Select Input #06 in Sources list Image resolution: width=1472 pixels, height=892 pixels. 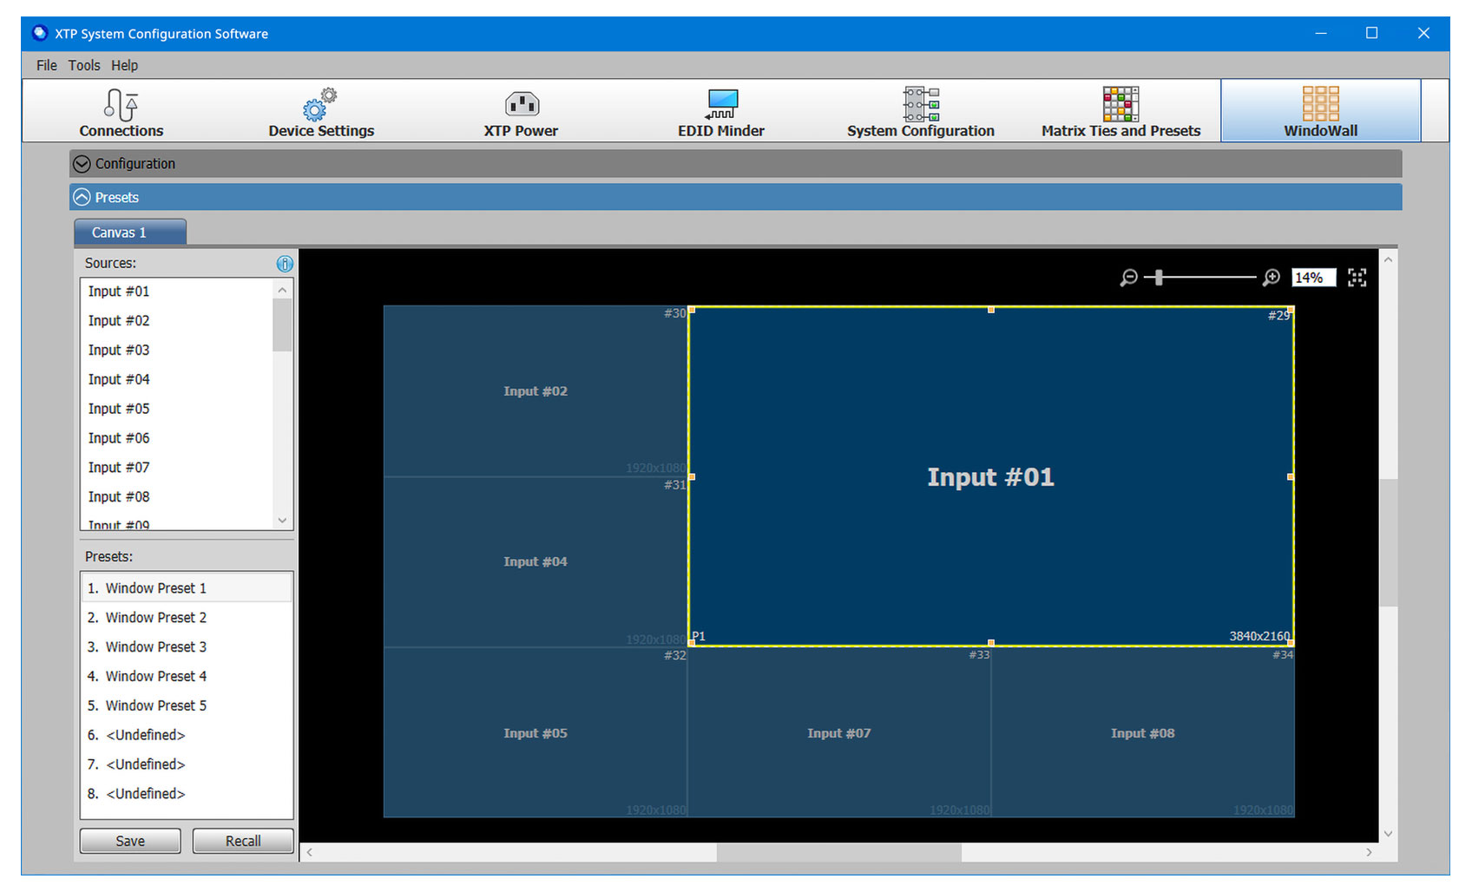(176, 438)
